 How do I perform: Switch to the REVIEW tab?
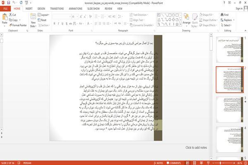click(108, 9)
